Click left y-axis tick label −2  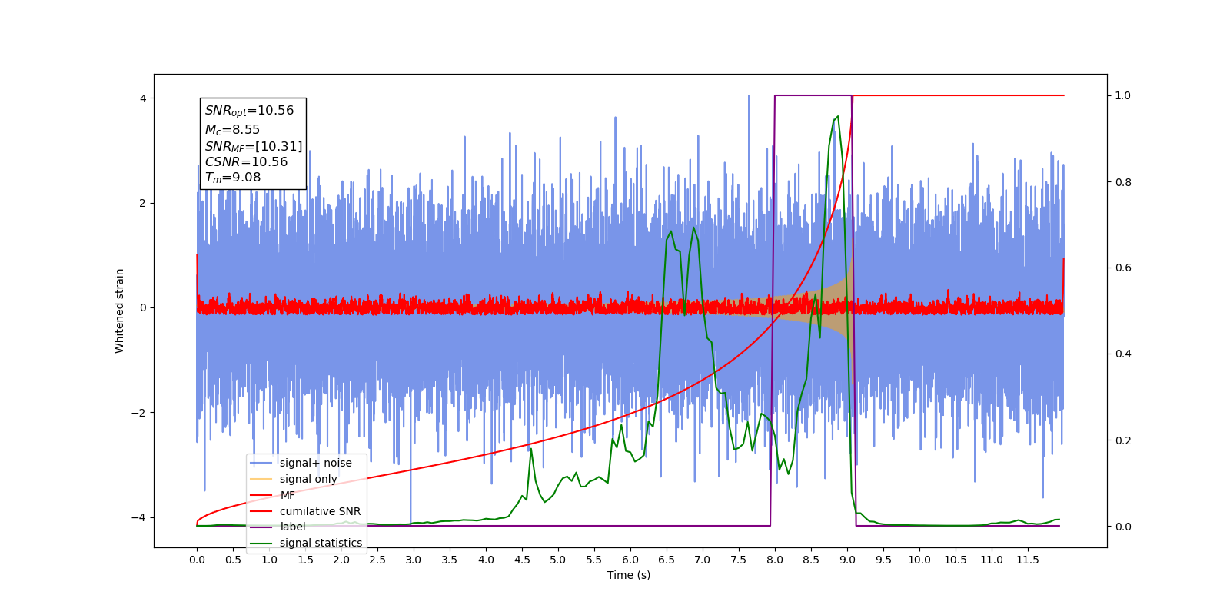click(x=138, y=413)
